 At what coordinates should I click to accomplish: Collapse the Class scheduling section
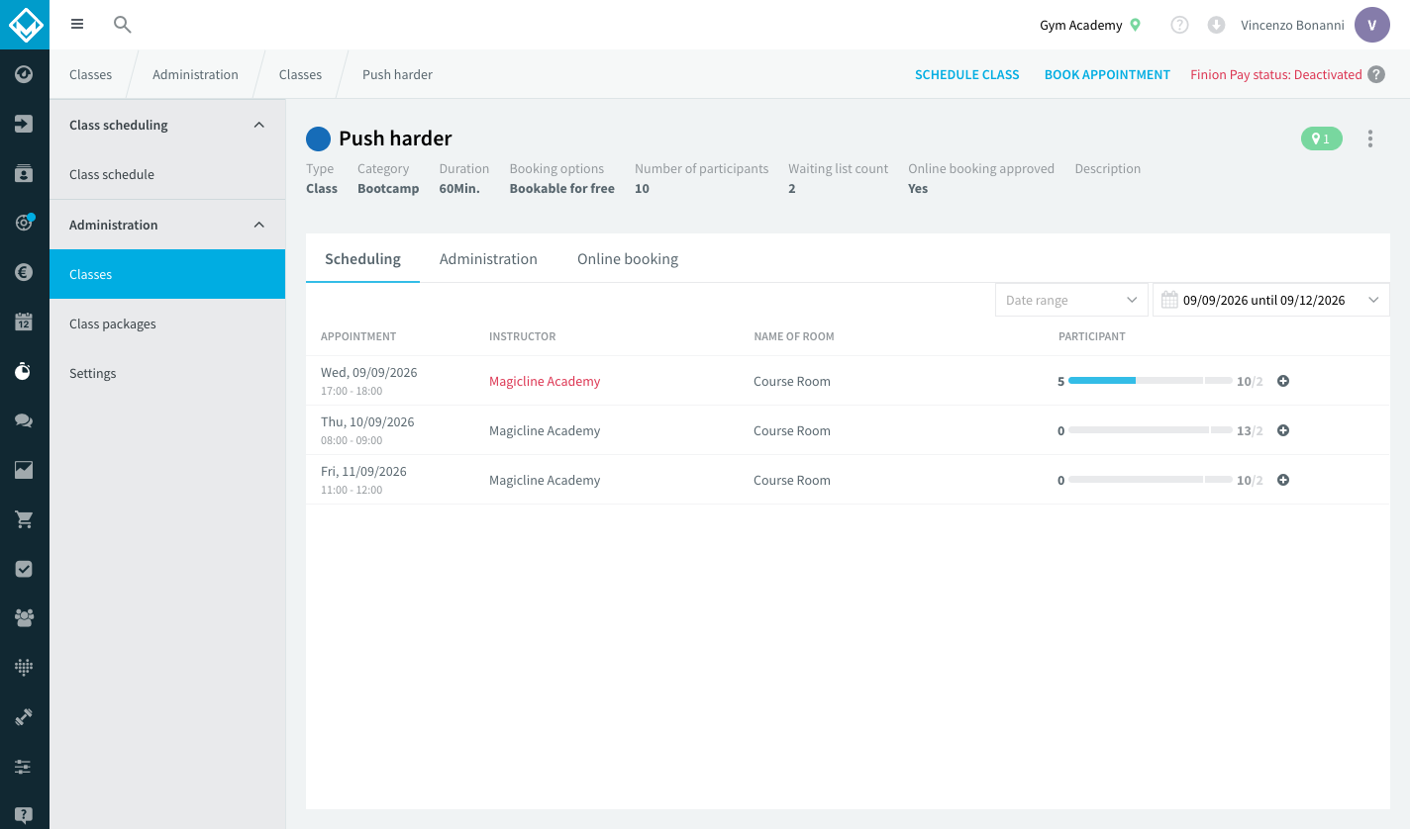pyautogui.click(x=259, y=125)
